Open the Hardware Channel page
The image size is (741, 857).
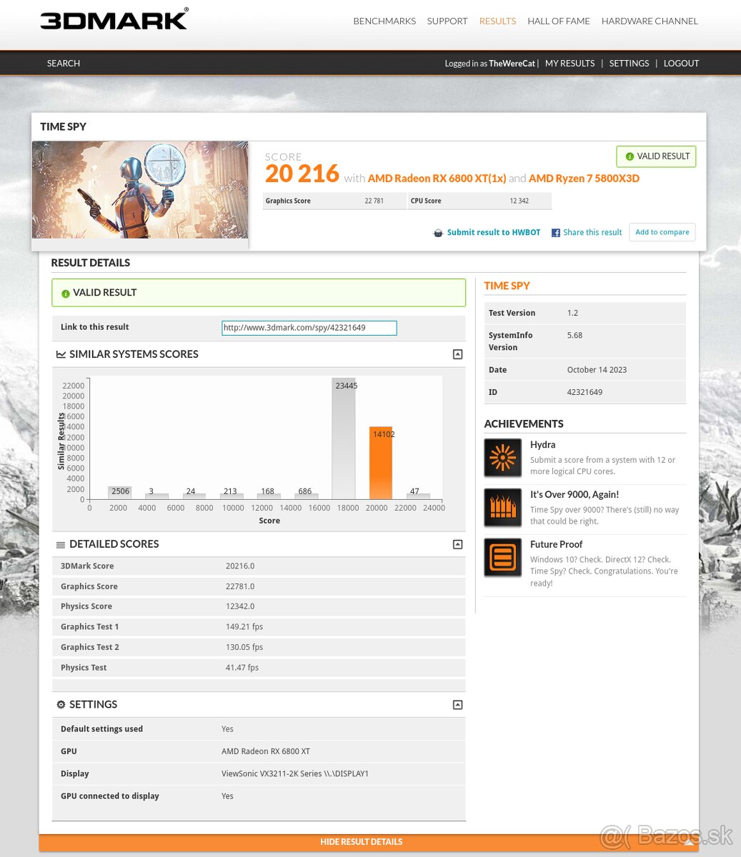pyautogui.click(x=649, y=21)
